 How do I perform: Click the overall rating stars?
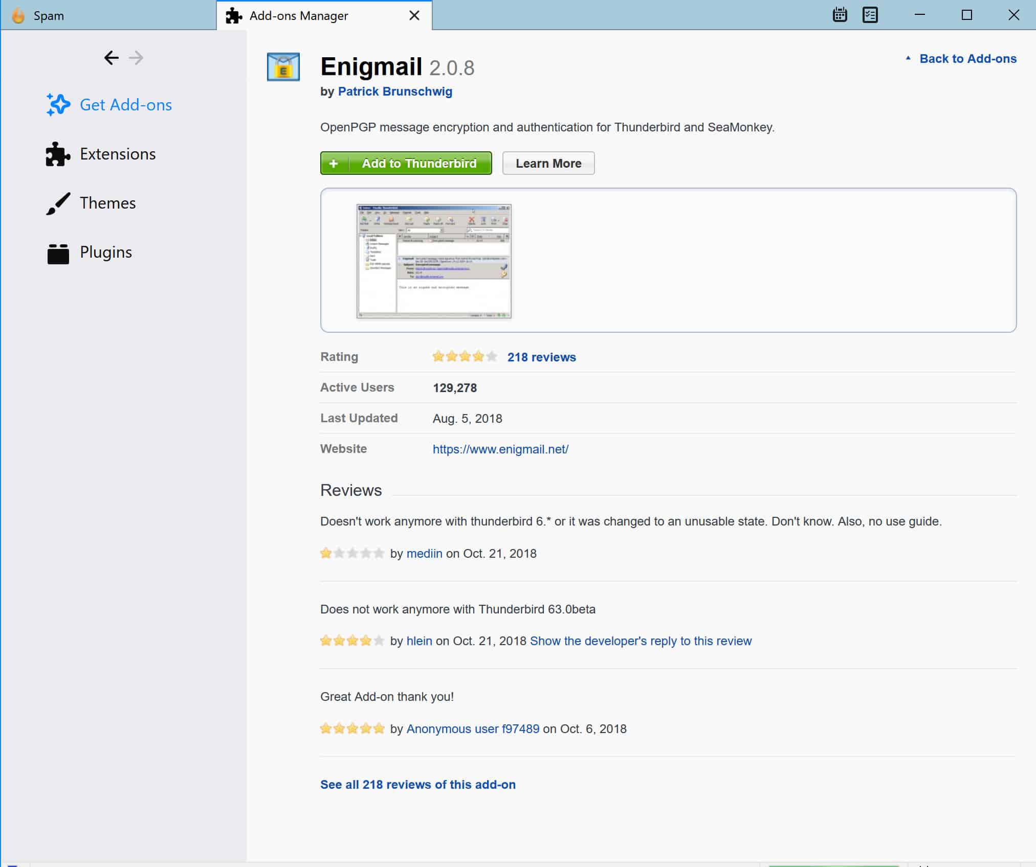465,356
